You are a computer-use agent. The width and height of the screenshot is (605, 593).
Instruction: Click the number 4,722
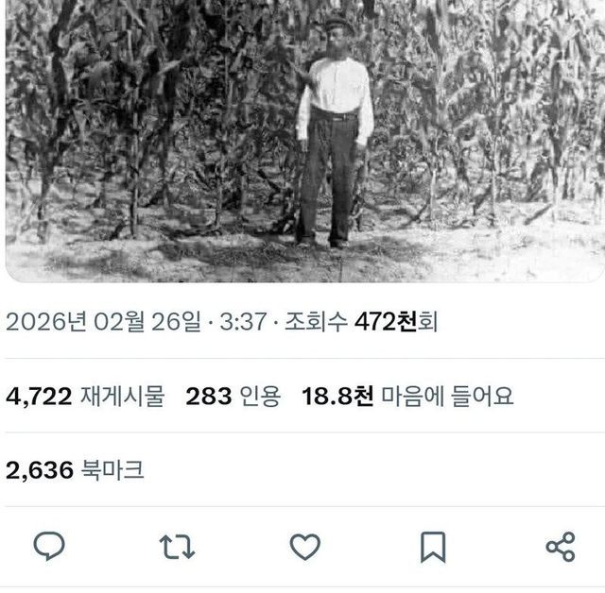click(39, 397)
